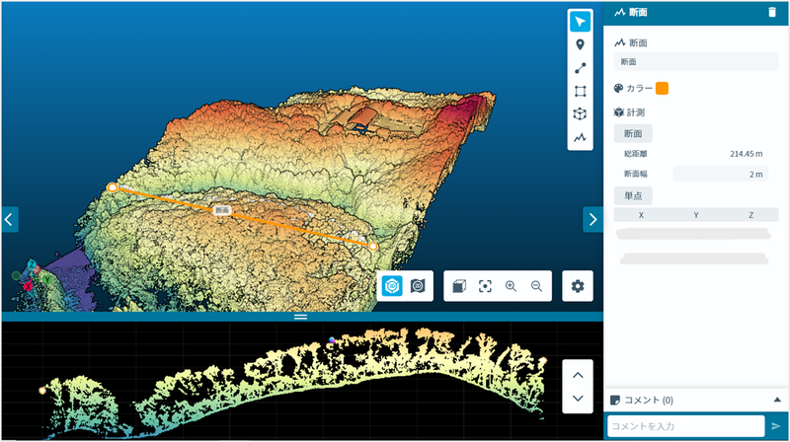This screenshot has width=790, height=442.
Task: Select the arrow pointer tool
Action: click(x=580, y=22)
